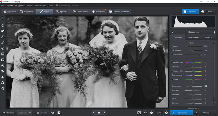Click the fit-to-screen icon in bottom bar
The width and height of the screenshot is (218, 116).
coord(139,113)
